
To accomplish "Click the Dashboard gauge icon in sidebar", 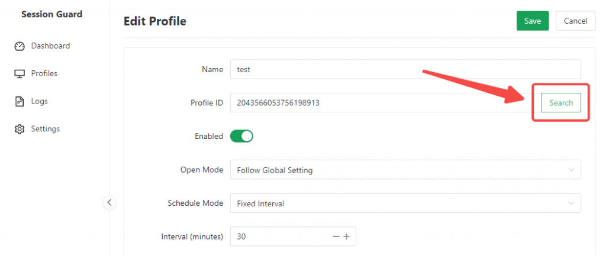I will (x=20, y=46).
